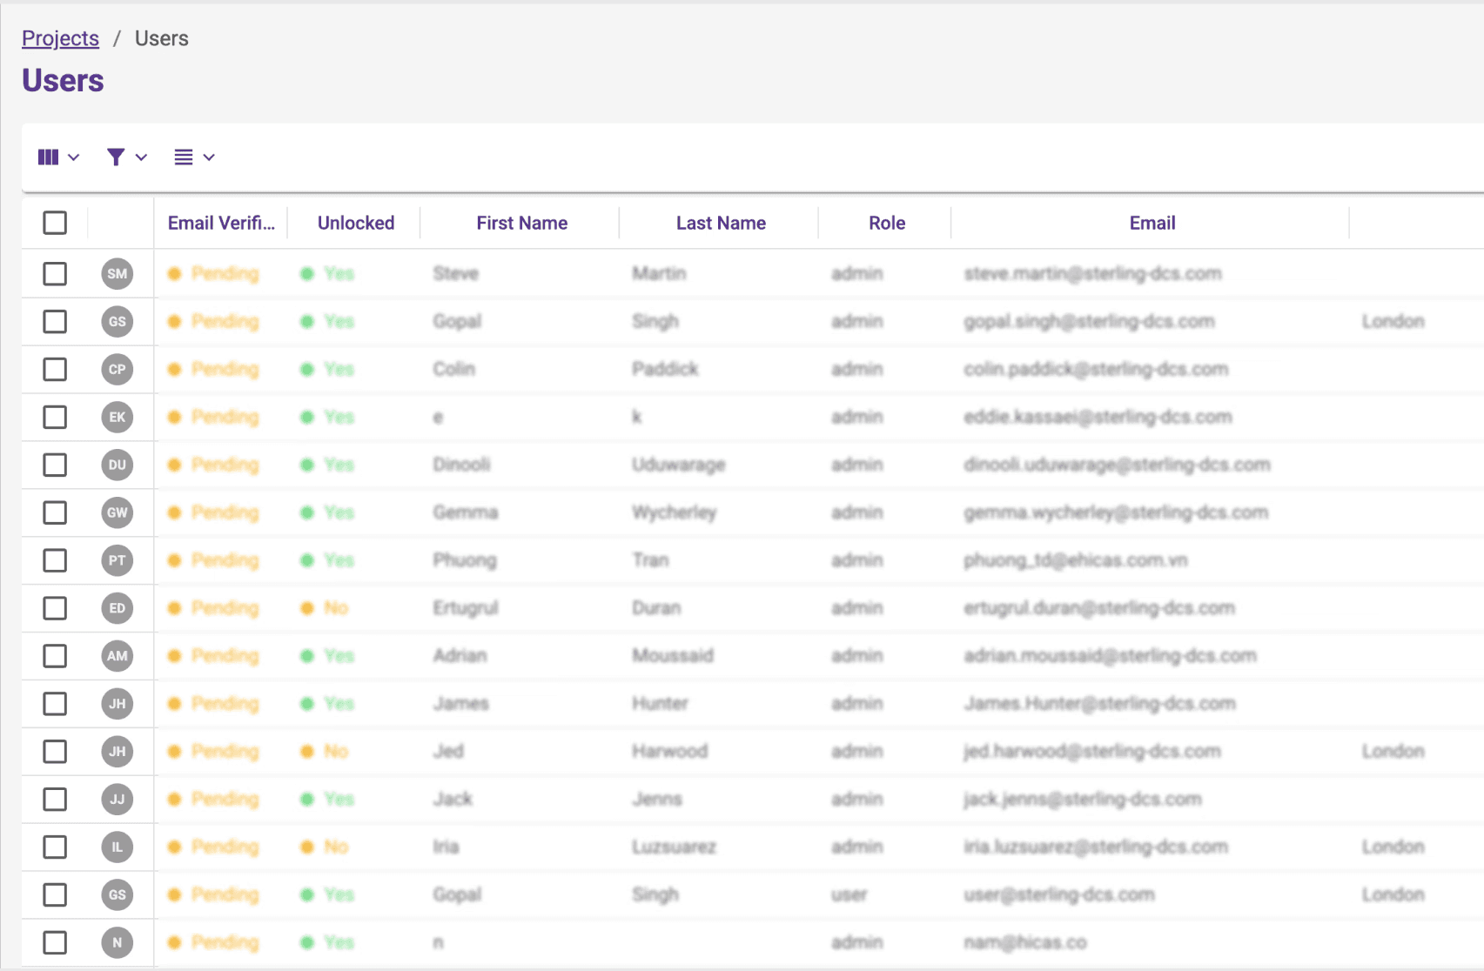
Task: Select checkbox for Dinooli Uduwarage row
Action: coord(55,465)
